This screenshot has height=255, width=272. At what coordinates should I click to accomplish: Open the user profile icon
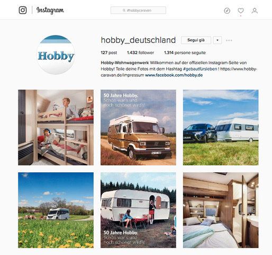255,11
